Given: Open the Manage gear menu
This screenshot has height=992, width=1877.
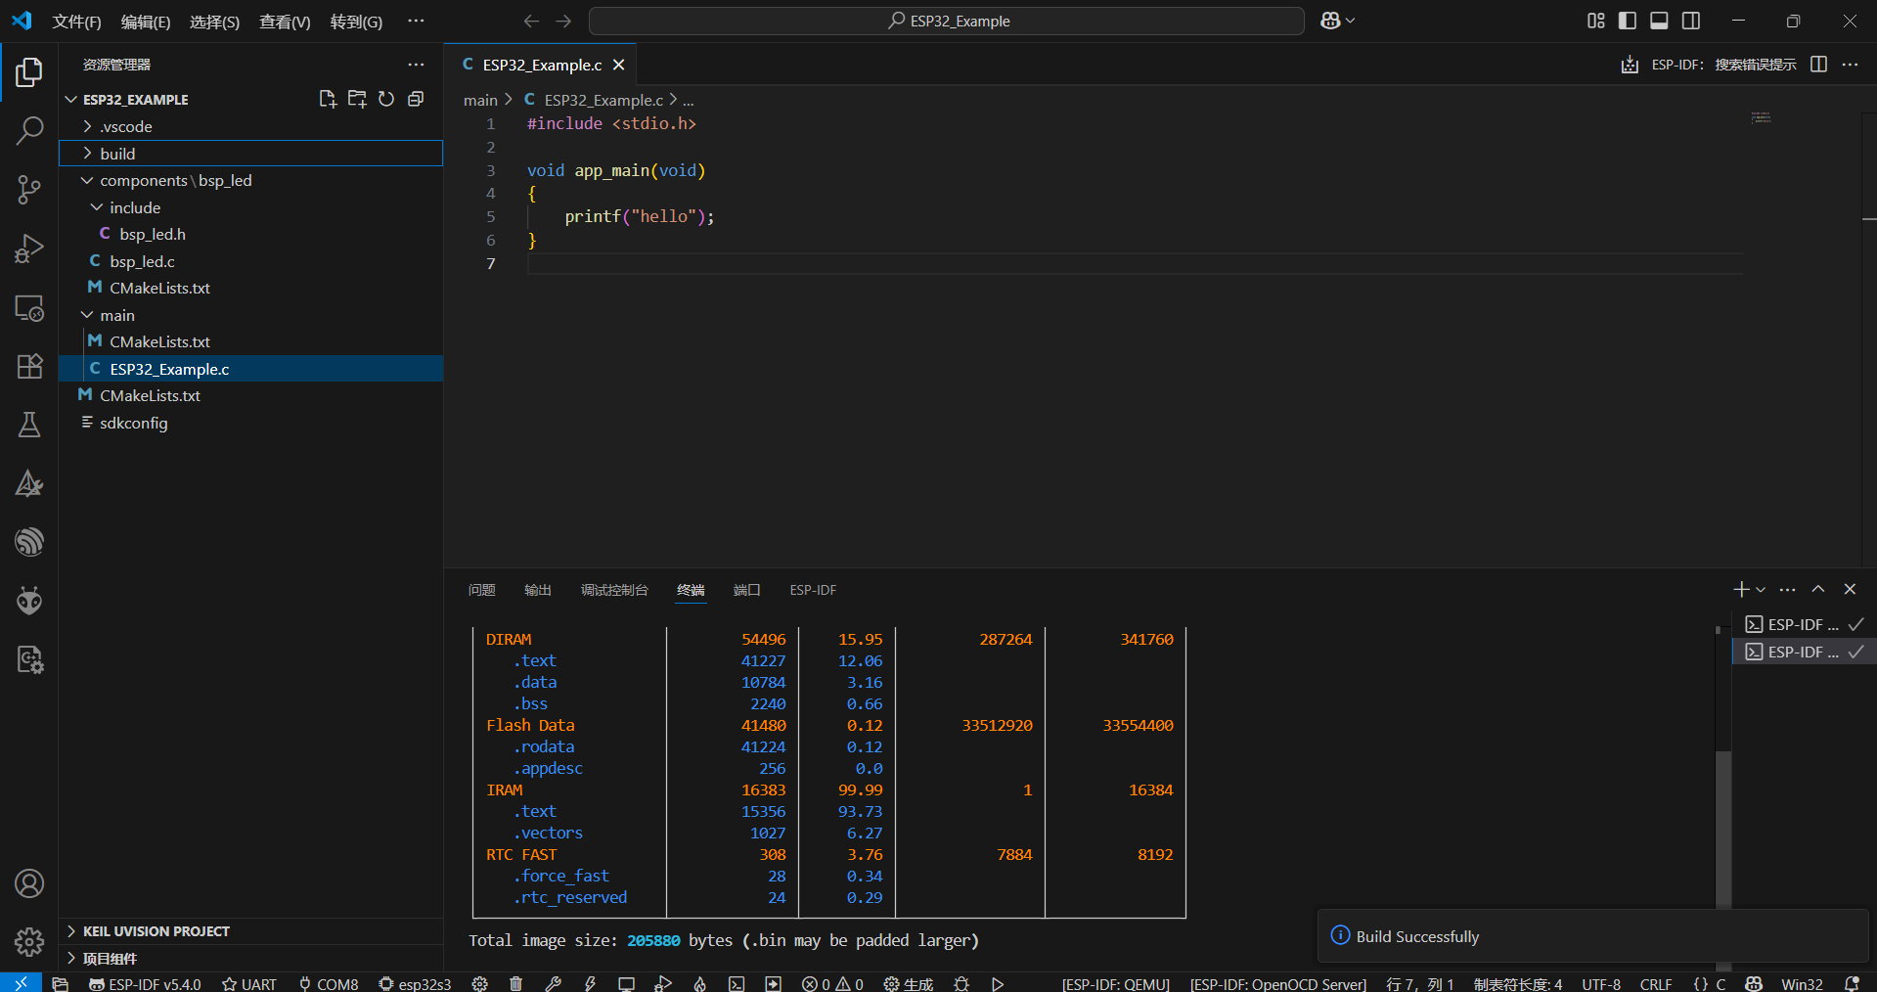Looking at the screenshot, I should (29, 942).
